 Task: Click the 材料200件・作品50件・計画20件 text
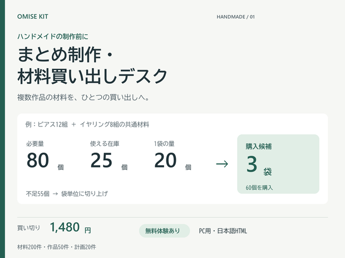tap(57, 247)
